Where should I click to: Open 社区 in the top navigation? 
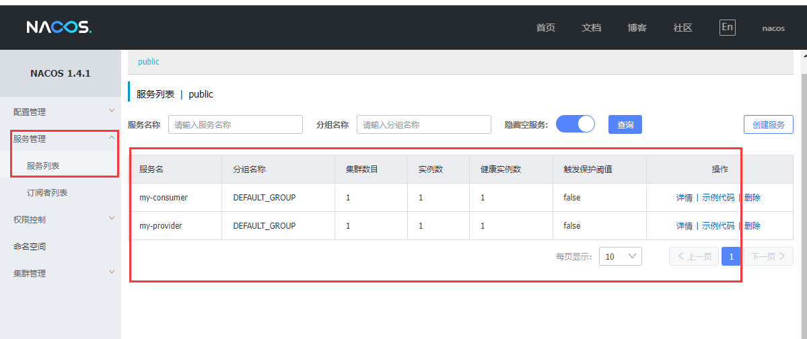point(683,28)
